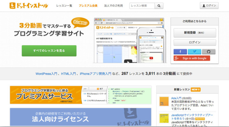This screenshot has height=127, width=229.
Task: Follow the WordPress入門 link
Action: pos(46,74)
